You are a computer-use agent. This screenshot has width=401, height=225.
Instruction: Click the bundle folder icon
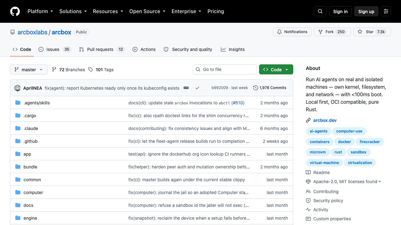[x=18, y=167]
